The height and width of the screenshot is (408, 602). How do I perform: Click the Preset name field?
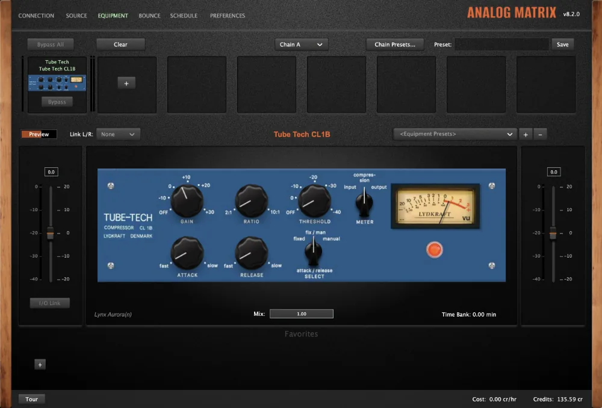click(501, 45)
